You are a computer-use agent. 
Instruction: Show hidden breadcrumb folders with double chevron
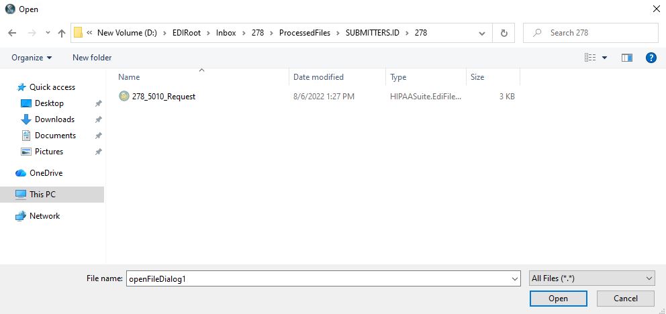(89, 33)
